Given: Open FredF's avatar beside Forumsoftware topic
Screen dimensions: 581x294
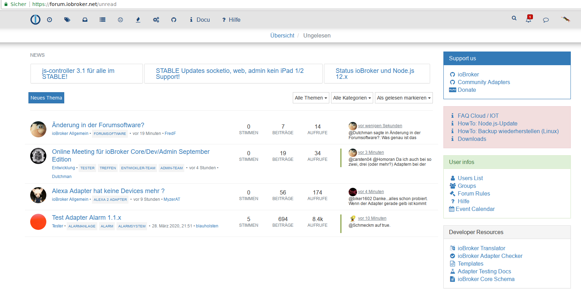Looking at the screenshot, I should click(38, 129).
